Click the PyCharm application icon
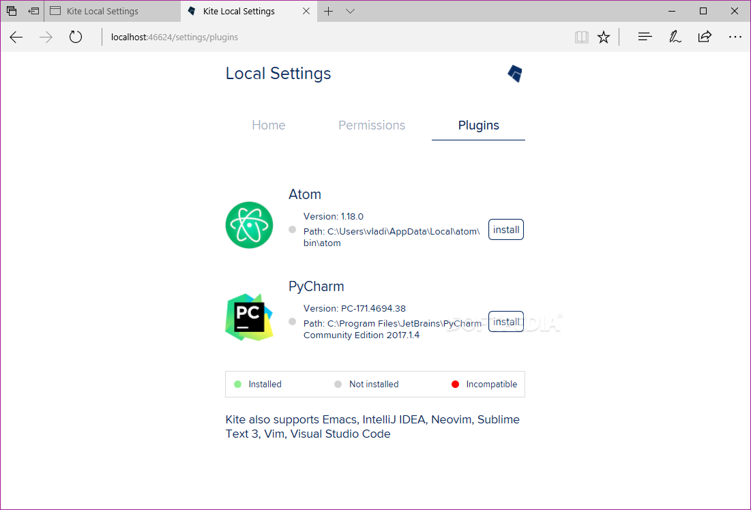This screenshot has height=510, width=751. click(x=249, y=317)
